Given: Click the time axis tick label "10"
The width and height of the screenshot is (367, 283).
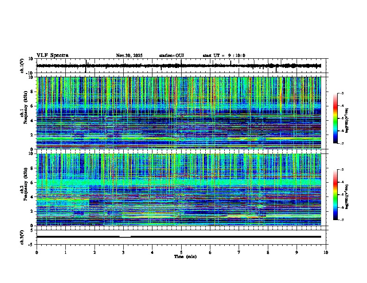Looking at the screenshot, I should 326,252.
